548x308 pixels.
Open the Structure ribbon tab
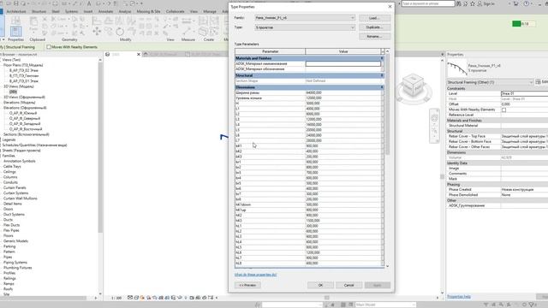point(39,11)
